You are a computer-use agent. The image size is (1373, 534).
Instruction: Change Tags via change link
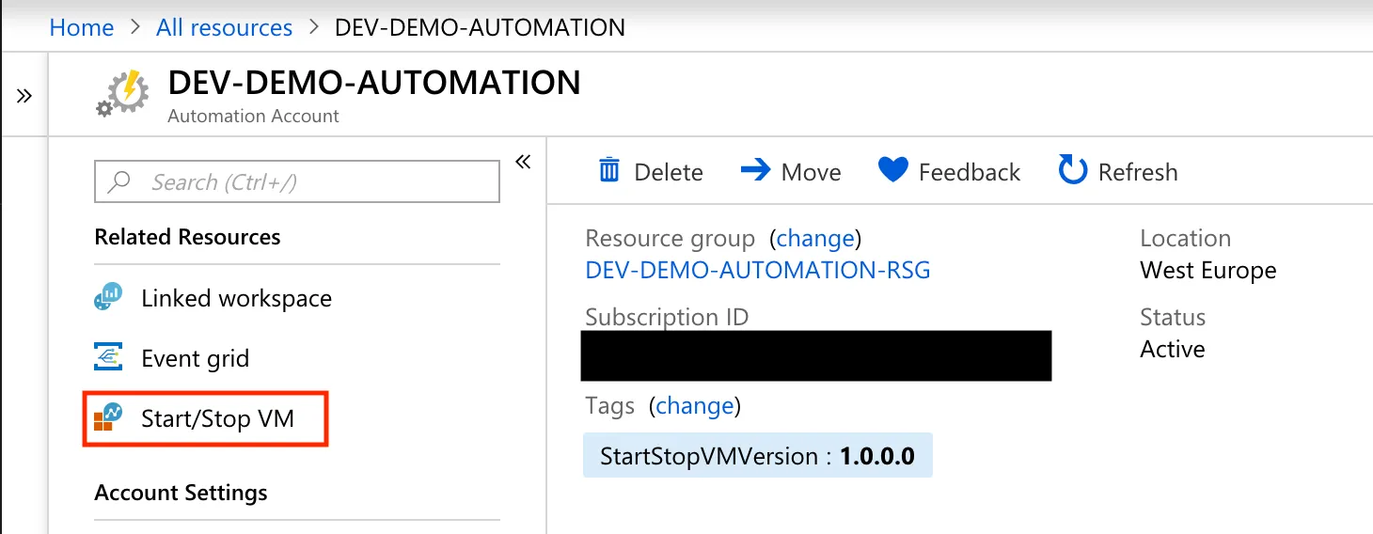[694, 406]
